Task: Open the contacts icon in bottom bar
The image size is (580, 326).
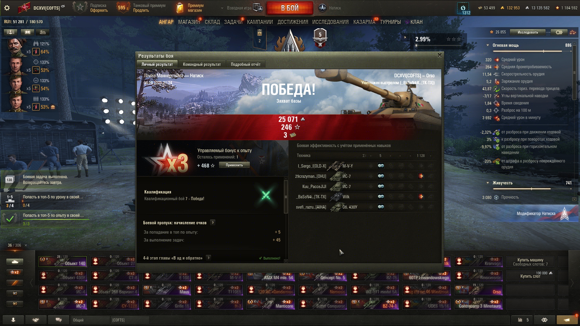Action: pos(13,320)
